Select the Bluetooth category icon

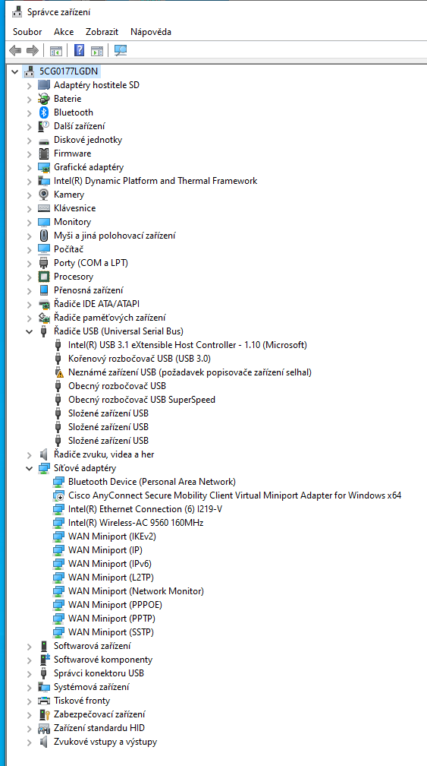[x=44, y=112]
